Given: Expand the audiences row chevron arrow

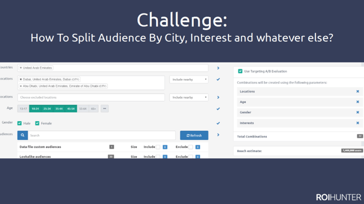Looking at the screenshot, I should 218,135.
